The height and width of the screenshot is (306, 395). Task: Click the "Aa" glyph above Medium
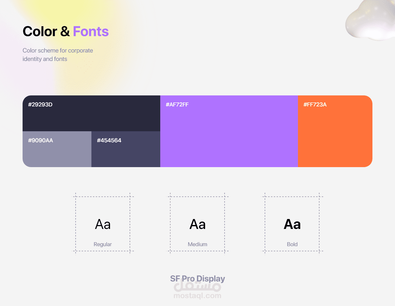coord(197,224)
